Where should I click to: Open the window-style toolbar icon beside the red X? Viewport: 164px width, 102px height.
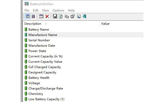tap(41, 16)
